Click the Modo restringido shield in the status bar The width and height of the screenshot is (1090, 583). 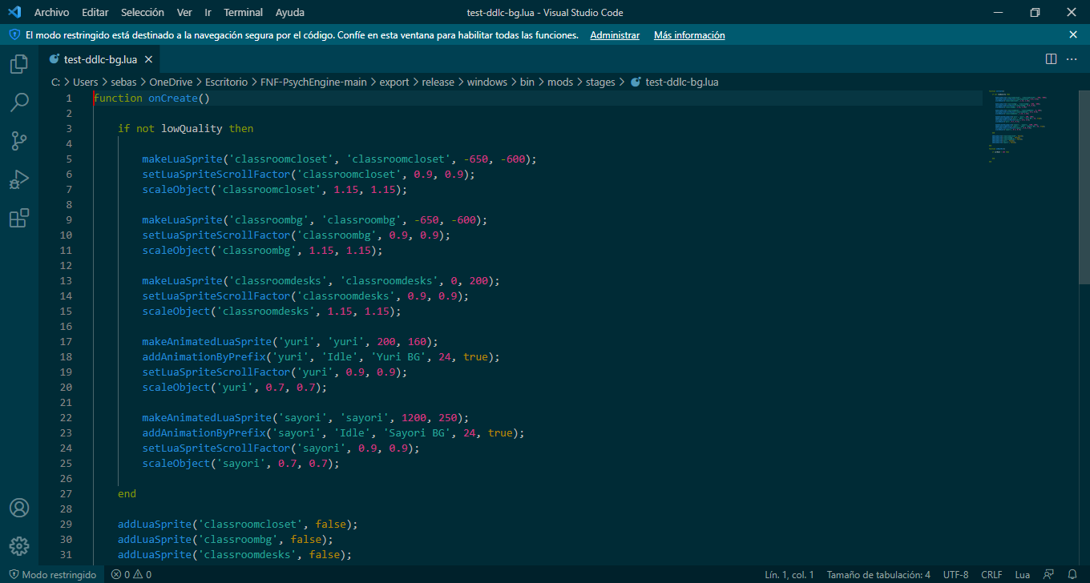pos(51,574)
